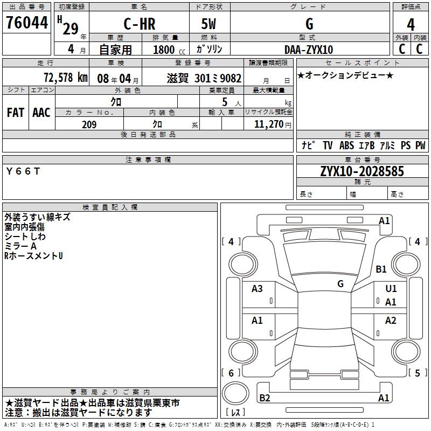Click the A1 mark on the front bumper
Screen dimensions: 431x431
point(384,221)
